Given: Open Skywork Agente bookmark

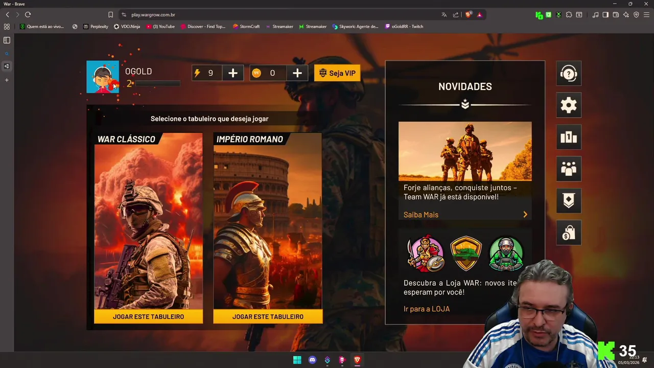Looking at the screenshot, I should coord(356,27).
